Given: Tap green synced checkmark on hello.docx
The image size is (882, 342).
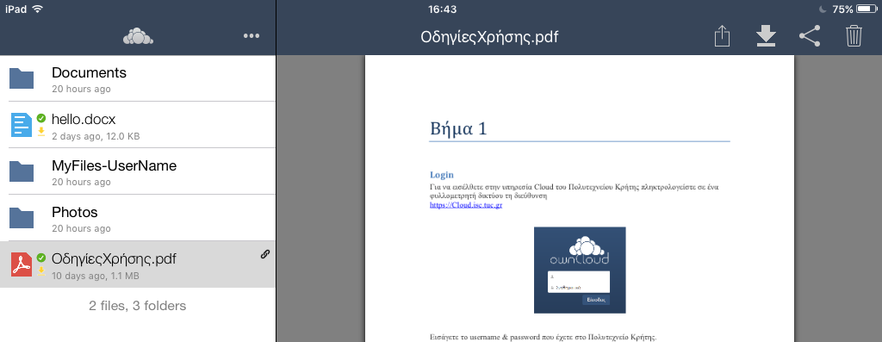Looking at the screenshot, I should 41,118.
